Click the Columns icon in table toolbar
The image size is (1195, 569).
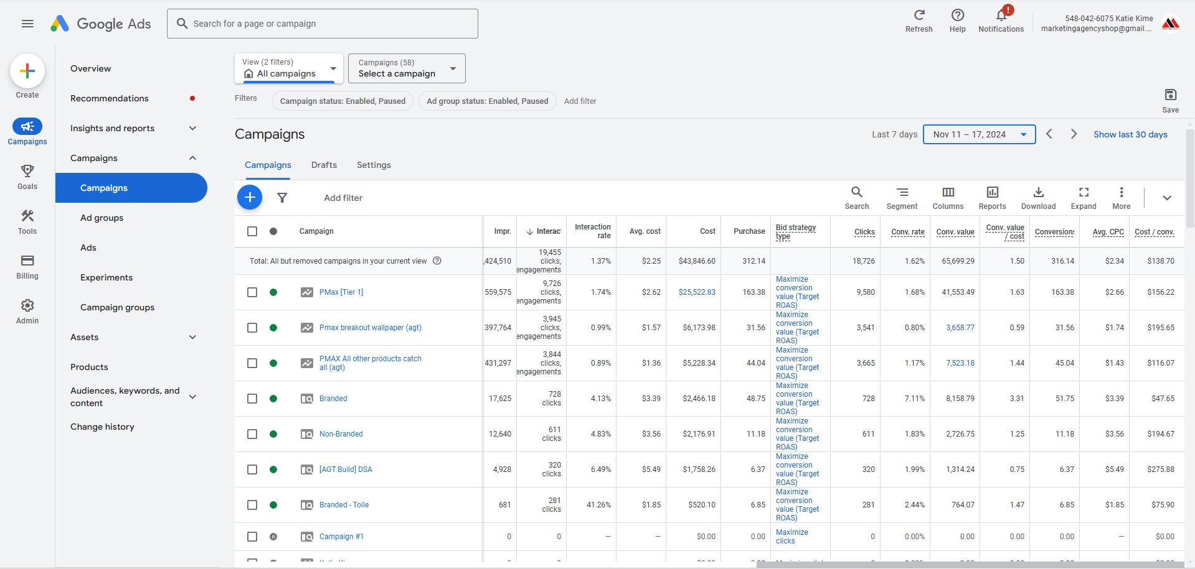(947, 193)
